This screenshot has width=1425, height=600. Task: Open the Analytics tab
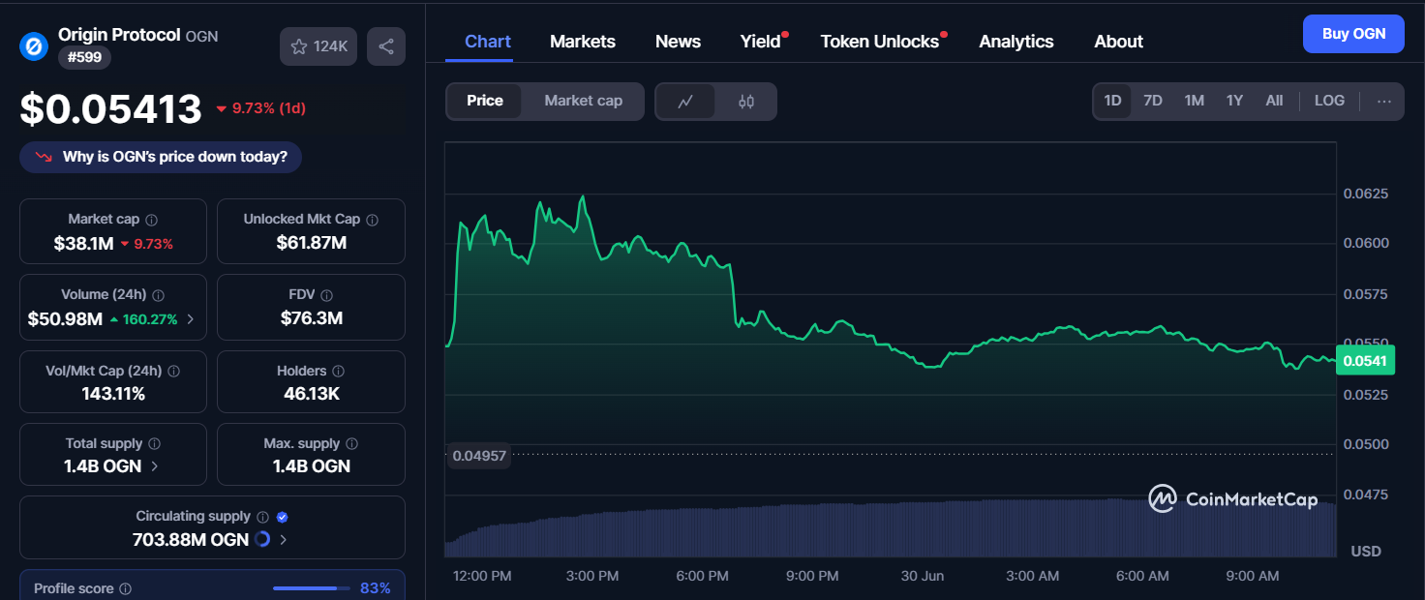coord(1016,42)
